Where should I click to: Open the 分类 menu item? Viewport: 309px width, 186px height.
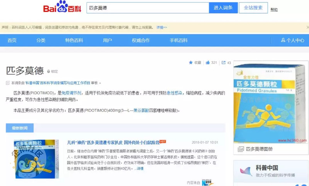click(41, 40)
